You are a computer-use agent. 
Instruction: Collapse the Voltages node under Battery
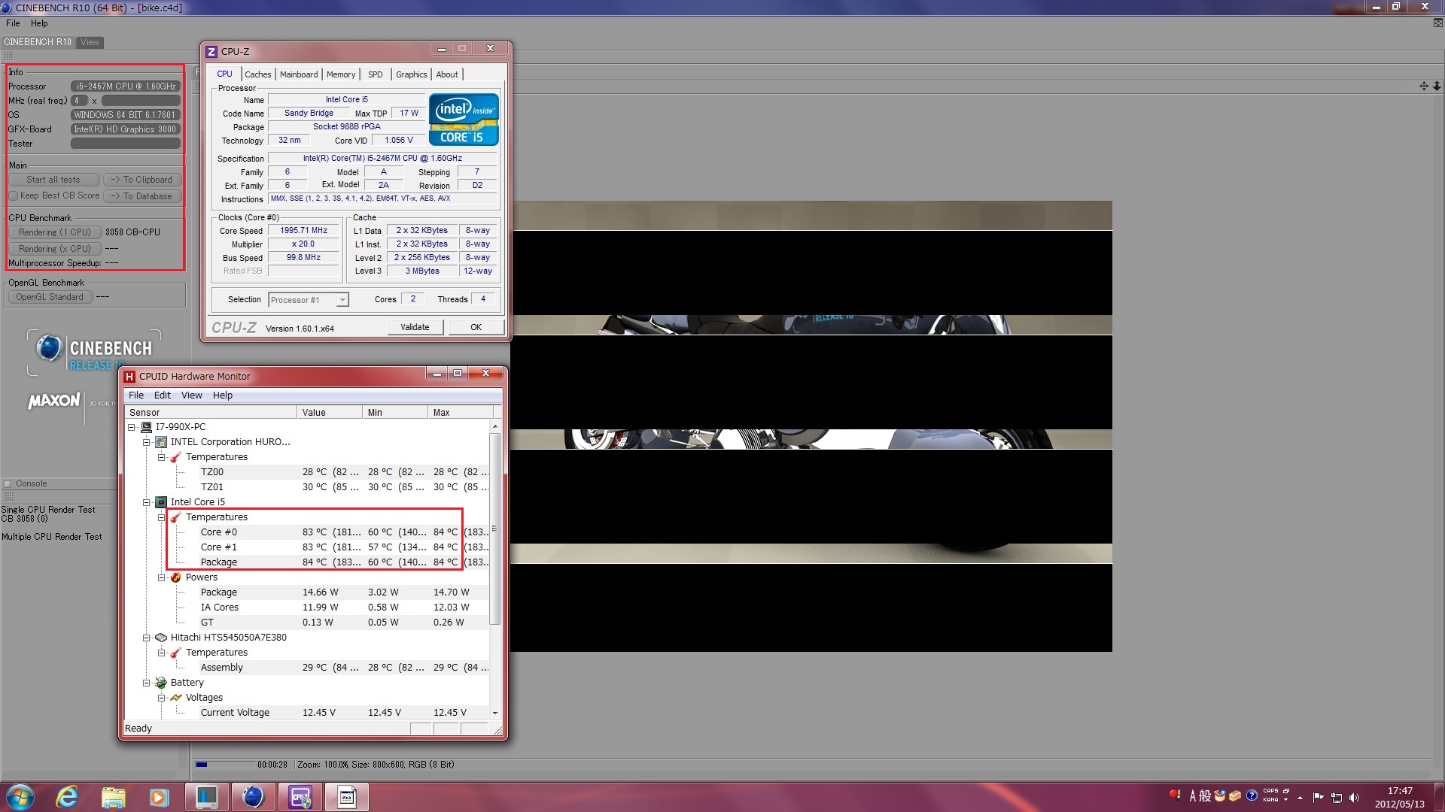click(162, 698)
